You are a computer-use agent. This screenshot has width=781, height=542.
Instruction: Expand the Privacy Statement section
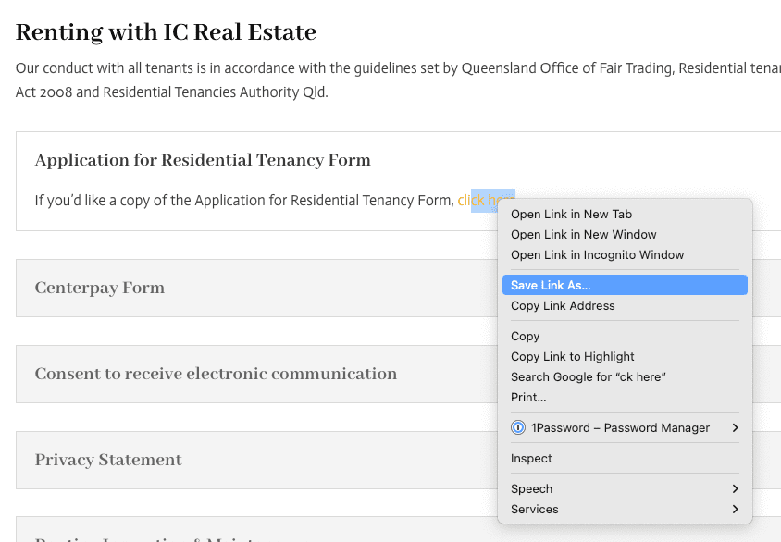click(108, 460)
